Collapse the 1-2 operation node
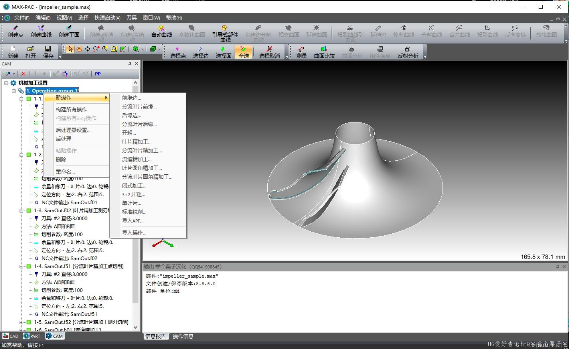The height and width of the screenshot is (349, 569). (22, 155)
